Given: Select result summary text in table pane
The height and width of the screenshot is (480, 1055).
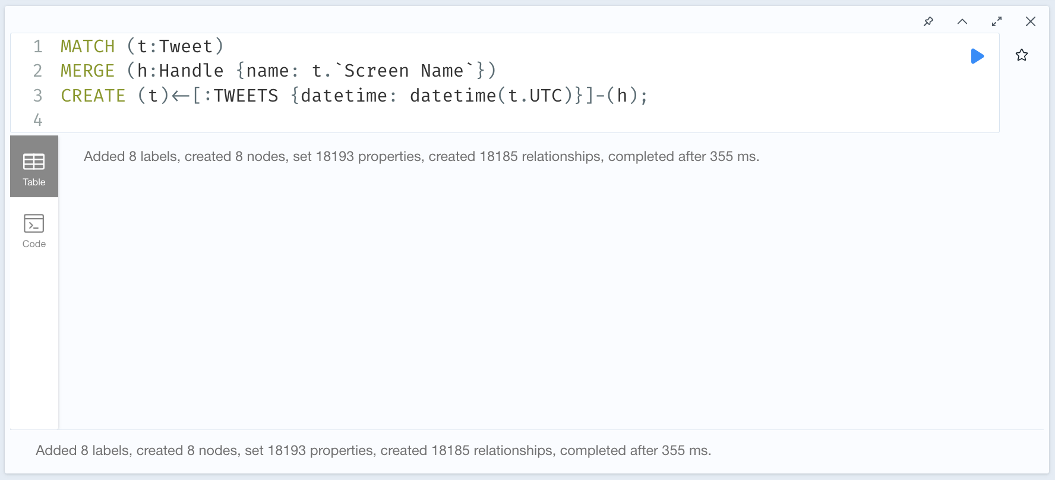Looking at the screenshot, I should (421, 156).
